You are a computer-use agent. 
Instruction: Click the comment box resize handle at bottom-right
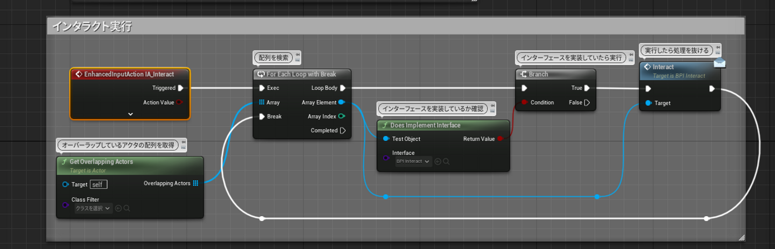[741, 237]
